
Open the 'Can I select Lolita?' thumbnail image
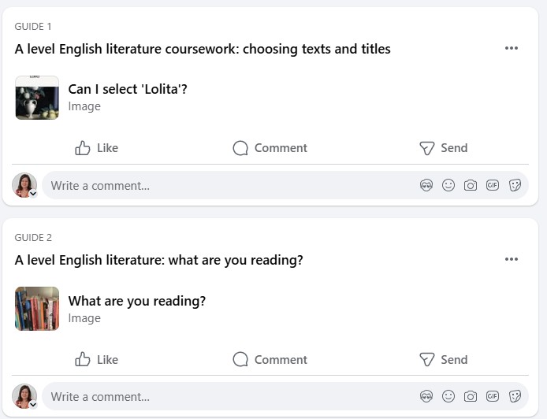pos(37,98)
